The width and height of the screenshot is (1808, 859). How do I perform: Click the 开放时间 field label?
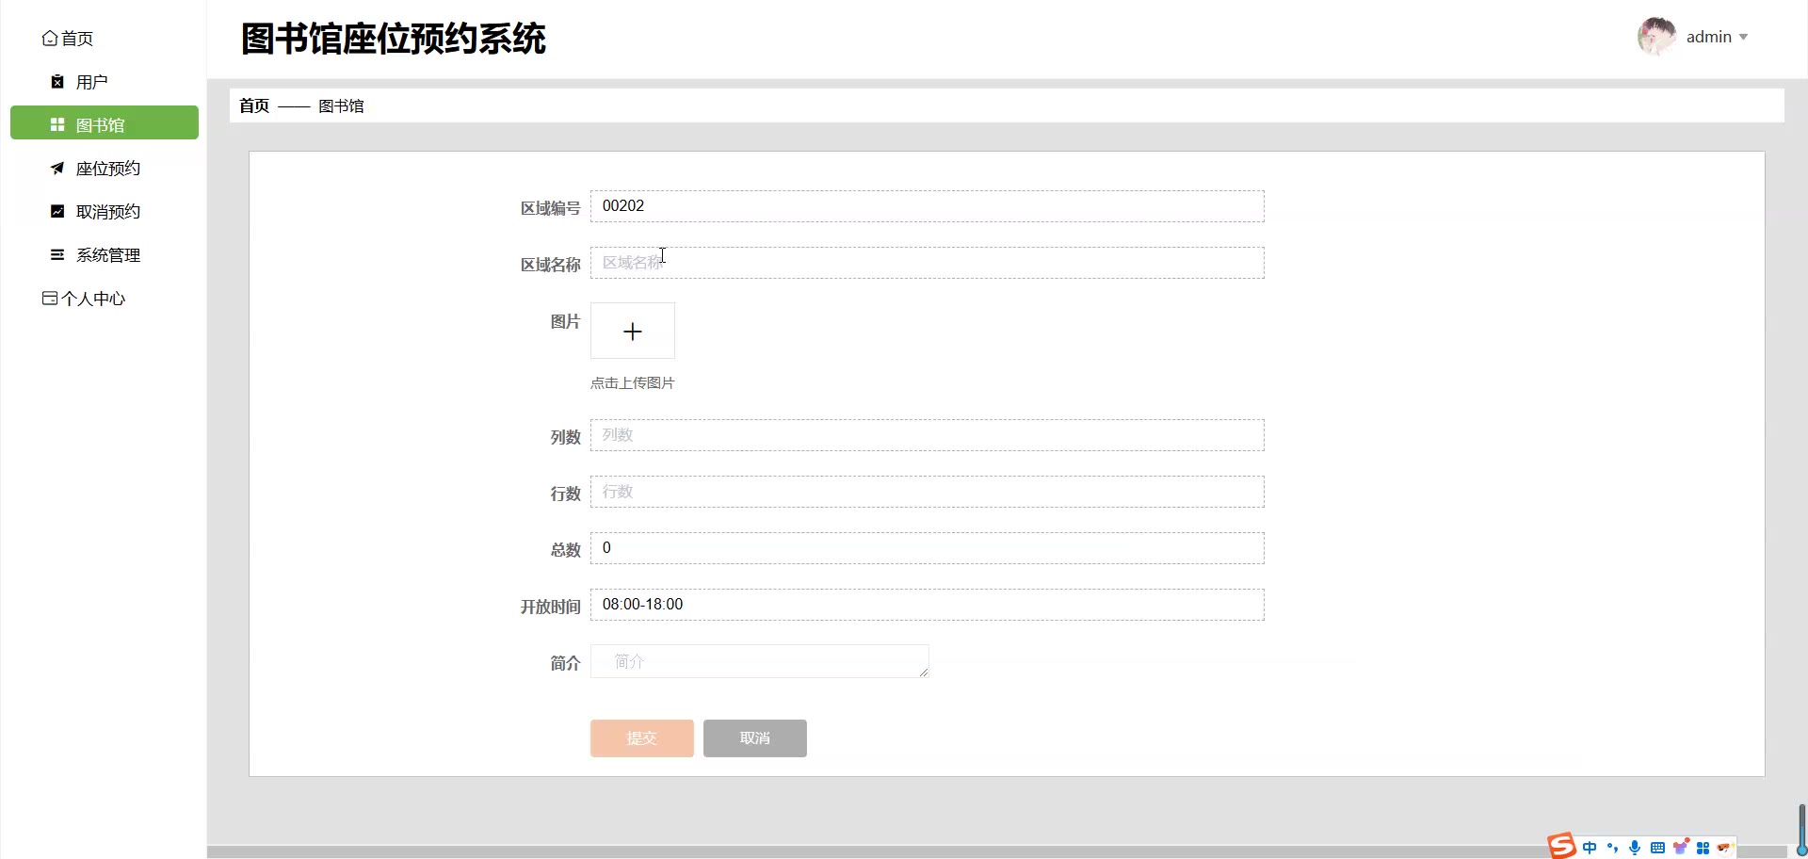click(x=551, y=607)
